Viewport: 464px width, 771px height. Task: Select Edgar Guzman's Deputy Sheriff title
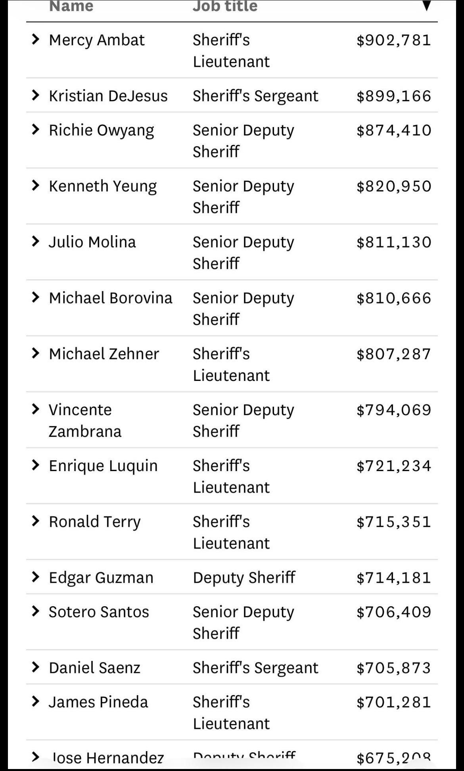(244, 578)
